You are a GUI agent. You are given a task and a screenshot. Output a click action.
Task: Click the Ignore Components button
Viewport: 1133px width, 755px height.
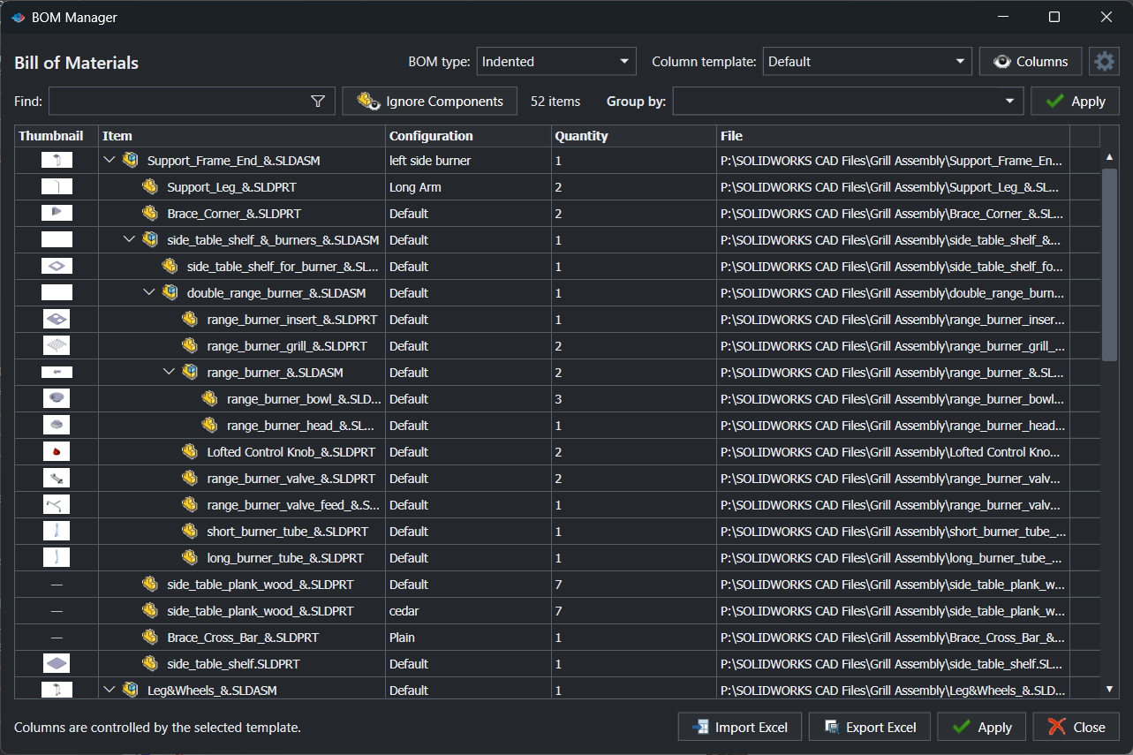click(x=430, y=102)
